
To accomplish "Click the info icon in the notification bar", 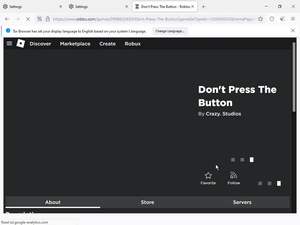I will (x=8, y=30).
